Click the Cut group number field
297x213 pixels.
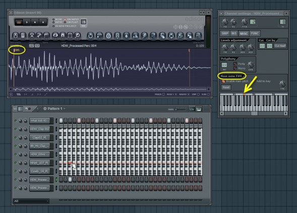(x=262, y=46)
